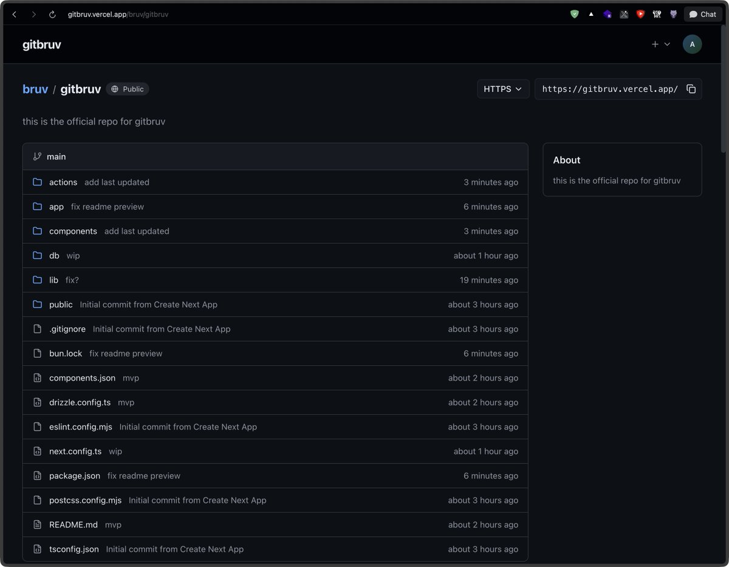Open the bruv owner link
Screen dimensions: 729x567
click(35, 89)
